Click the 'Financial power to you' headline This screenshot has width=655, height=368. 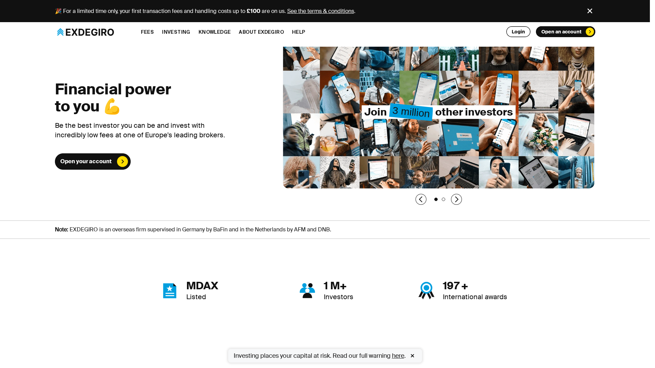113,98
